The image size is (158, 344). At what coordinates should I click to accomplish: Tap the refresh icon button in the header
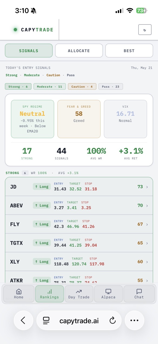click(145, 30)
